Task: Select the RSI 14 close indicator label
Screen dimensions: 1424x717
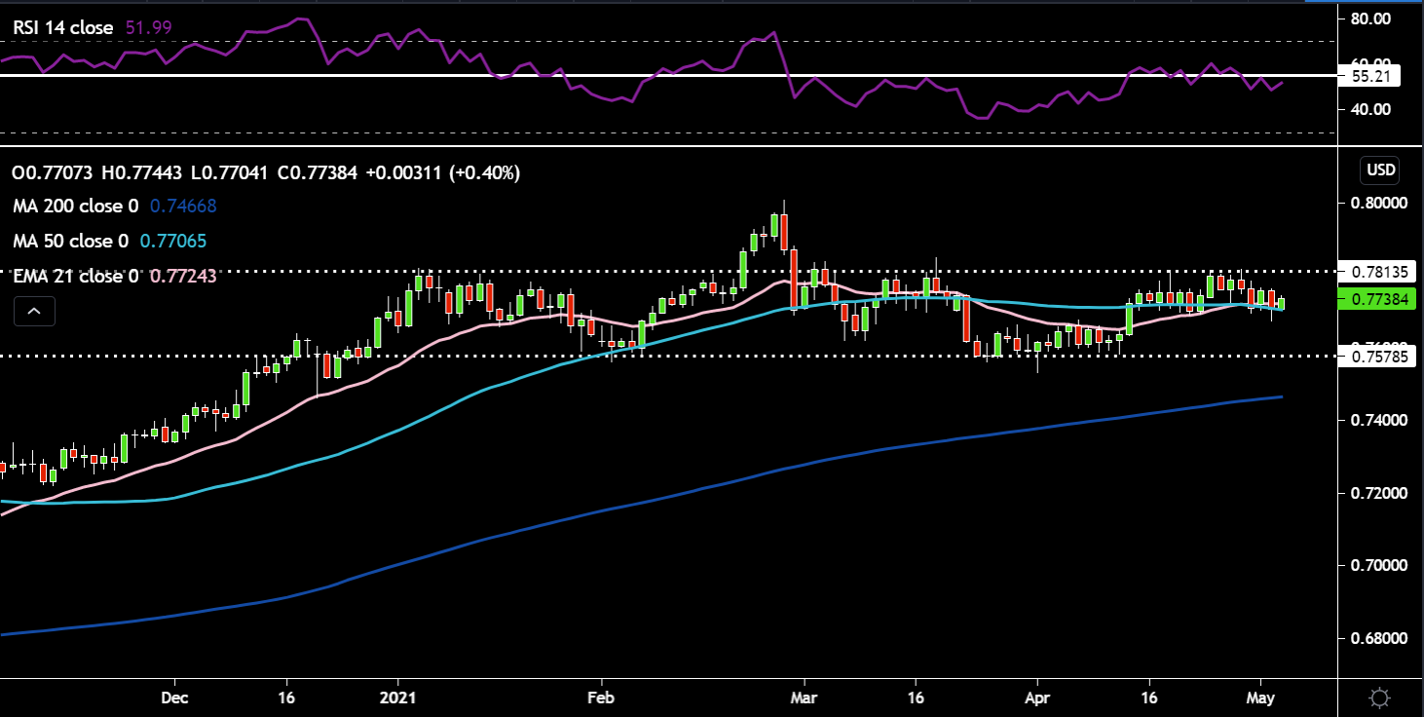Action: tap(65, 28)
